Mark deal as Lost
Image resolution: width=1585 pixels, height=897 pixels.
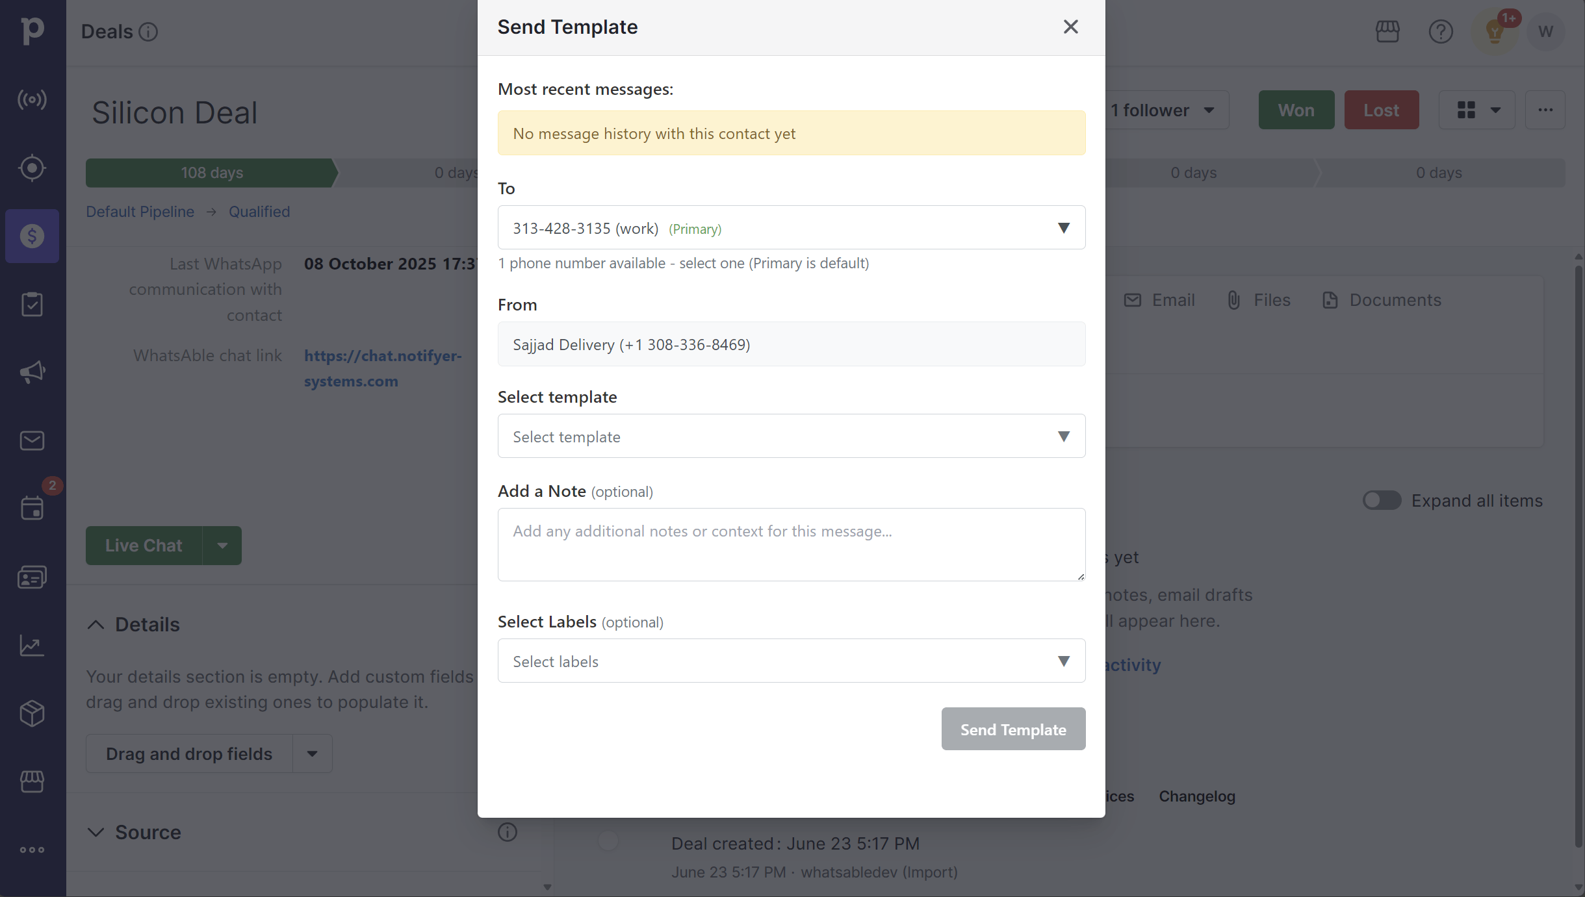click(x=1382, y=110)
